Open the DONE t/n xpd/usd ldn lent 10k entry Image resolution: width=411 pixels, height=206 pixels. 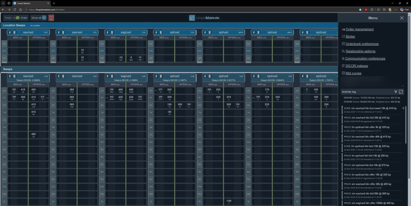click(x=372, y=148)
